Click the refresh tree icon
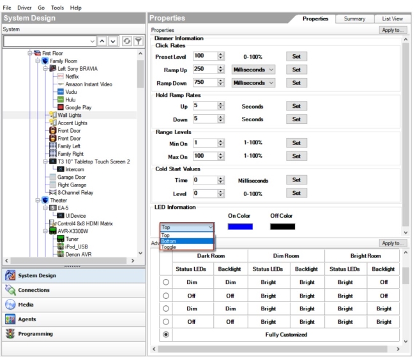 tap(127, 41)
